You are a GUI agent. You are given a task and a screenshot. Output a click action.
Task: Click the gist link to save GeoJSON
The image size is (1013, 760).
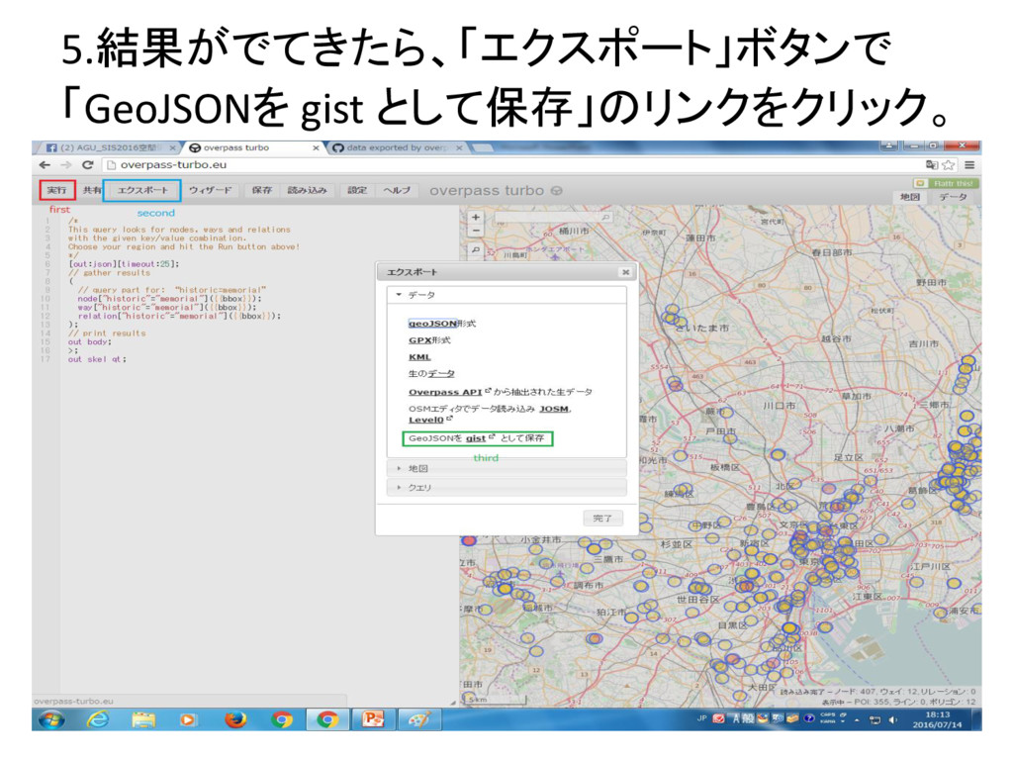click(476, 437)
